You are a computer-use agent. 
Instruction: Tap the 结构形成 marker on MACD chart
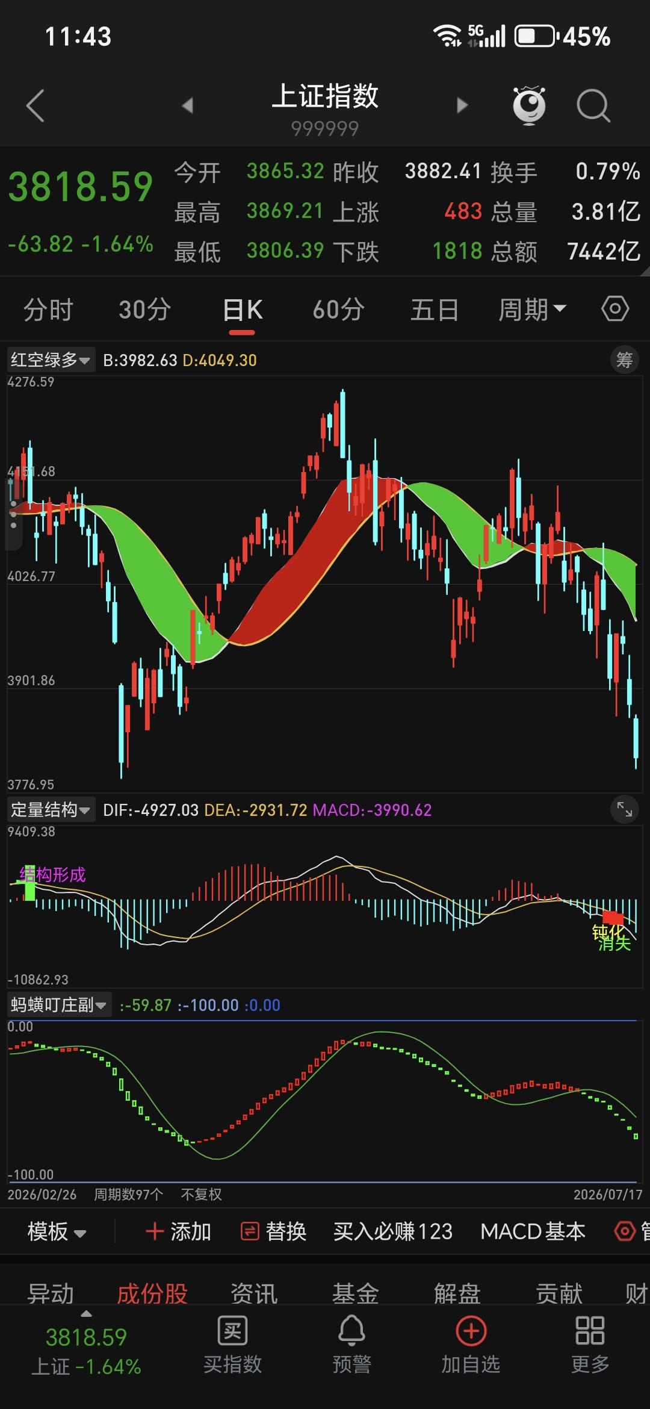pos(52,874)
